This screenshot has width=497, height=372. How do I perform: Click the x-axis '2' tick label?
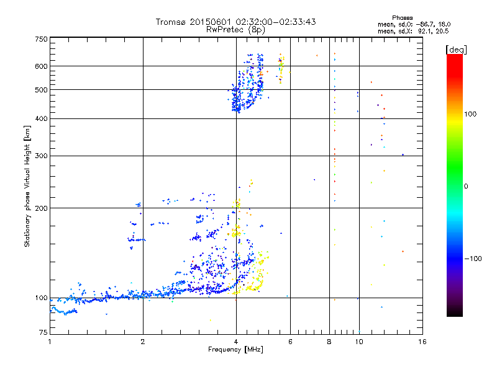tap(143, 342)
